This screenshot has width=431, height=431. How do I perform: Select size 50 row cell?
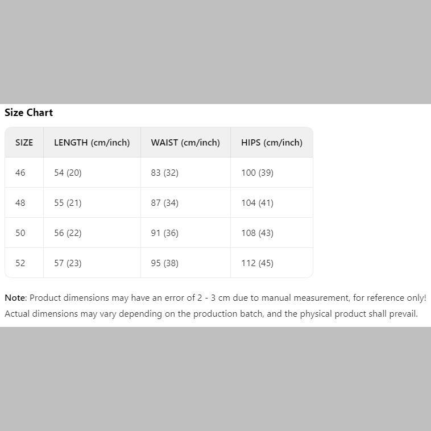point(20,233)
